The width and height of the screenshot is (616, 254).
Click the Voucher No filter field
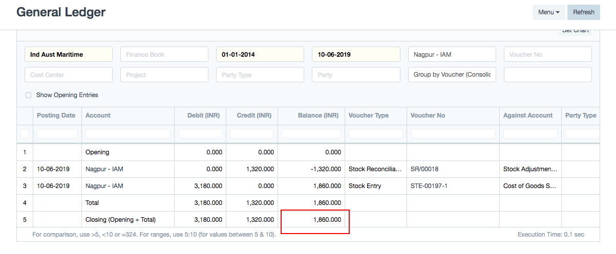(x=547, y=54)
